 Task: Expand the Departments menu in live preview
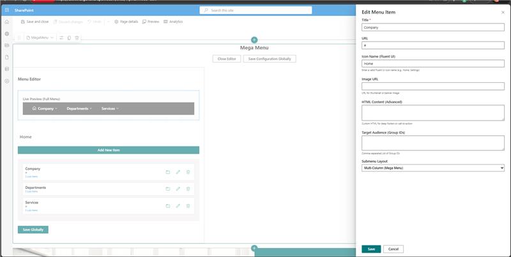79,108
